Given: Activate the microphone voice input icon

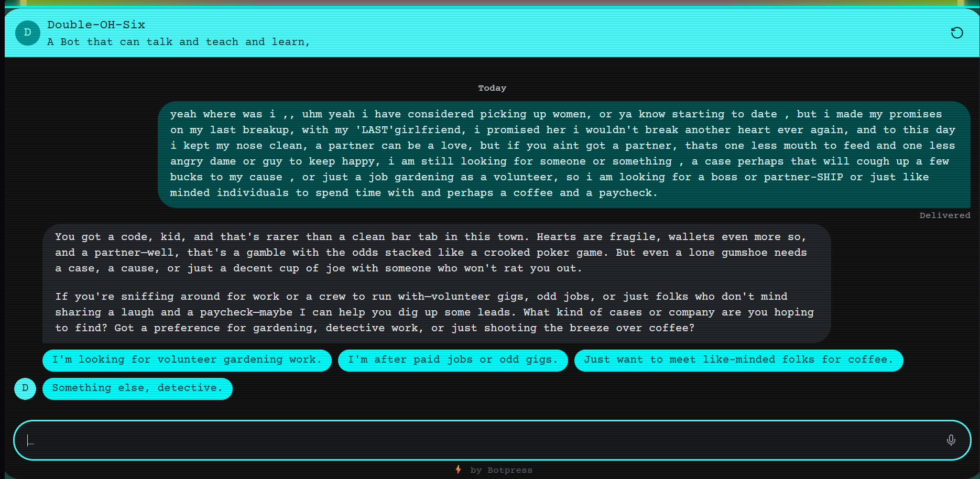Looking at the screenshot, I should (951, 440).
